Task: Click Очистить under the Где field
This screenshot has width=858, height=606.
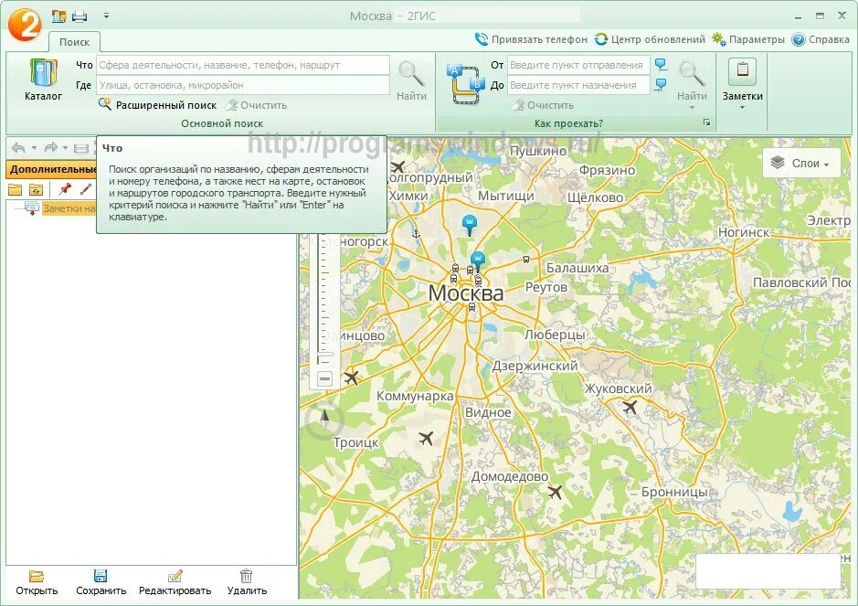Action: click(x=256, y=105)
